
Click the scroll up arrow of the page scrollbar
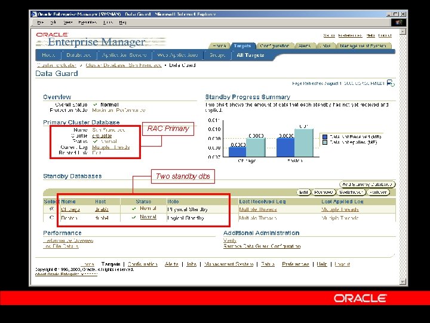click(x=403, y=32)
